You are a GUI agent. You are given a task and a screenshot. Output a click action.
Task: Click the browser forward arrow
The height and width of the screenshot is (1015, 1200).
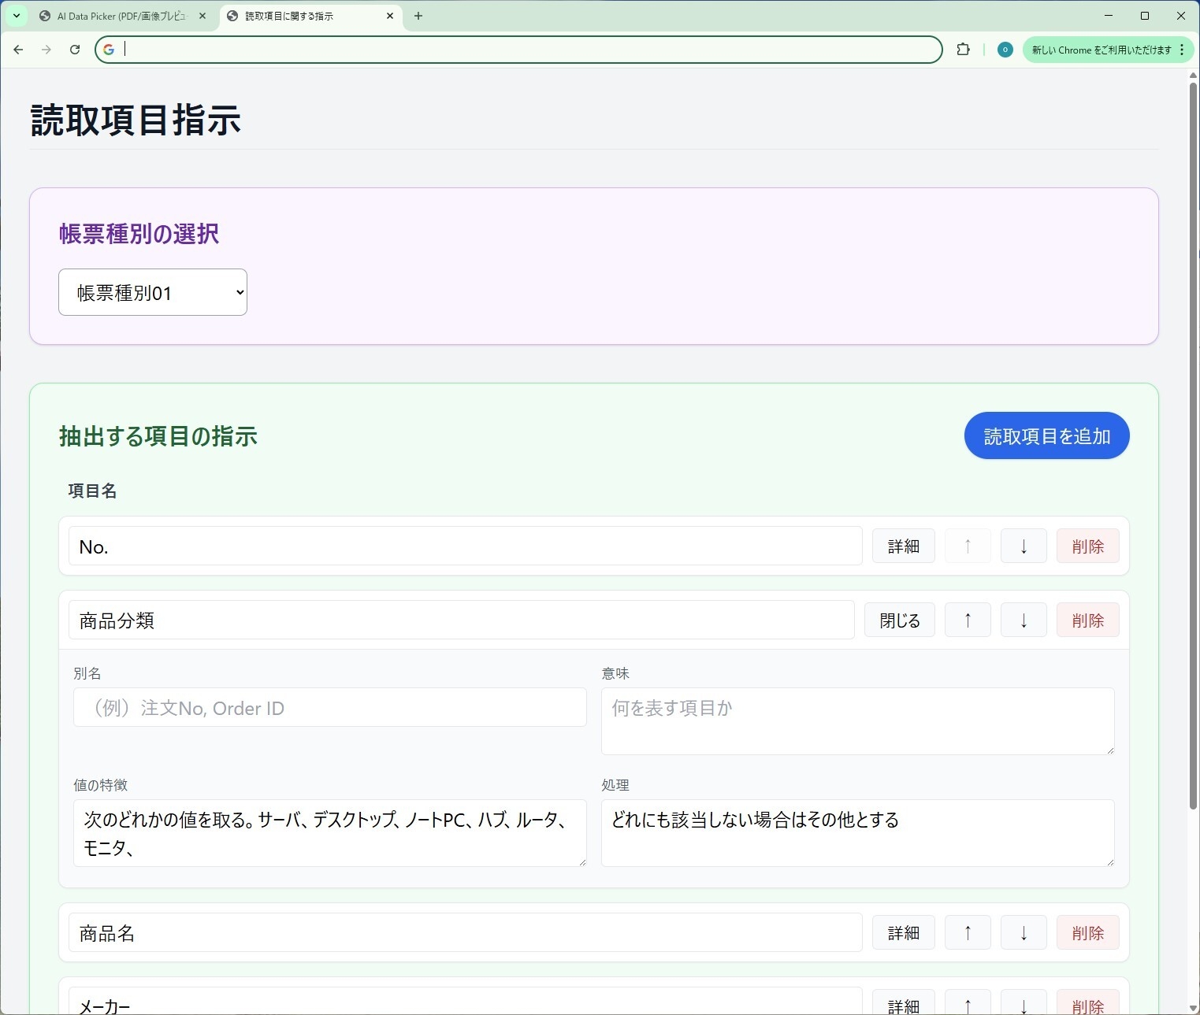pos(46,50)
